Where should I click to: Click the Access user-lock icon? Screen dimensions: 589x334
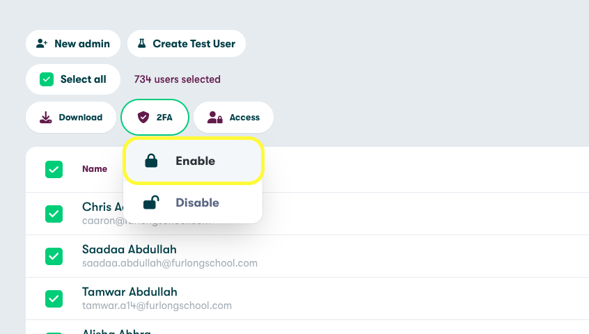tap(215, 118)
